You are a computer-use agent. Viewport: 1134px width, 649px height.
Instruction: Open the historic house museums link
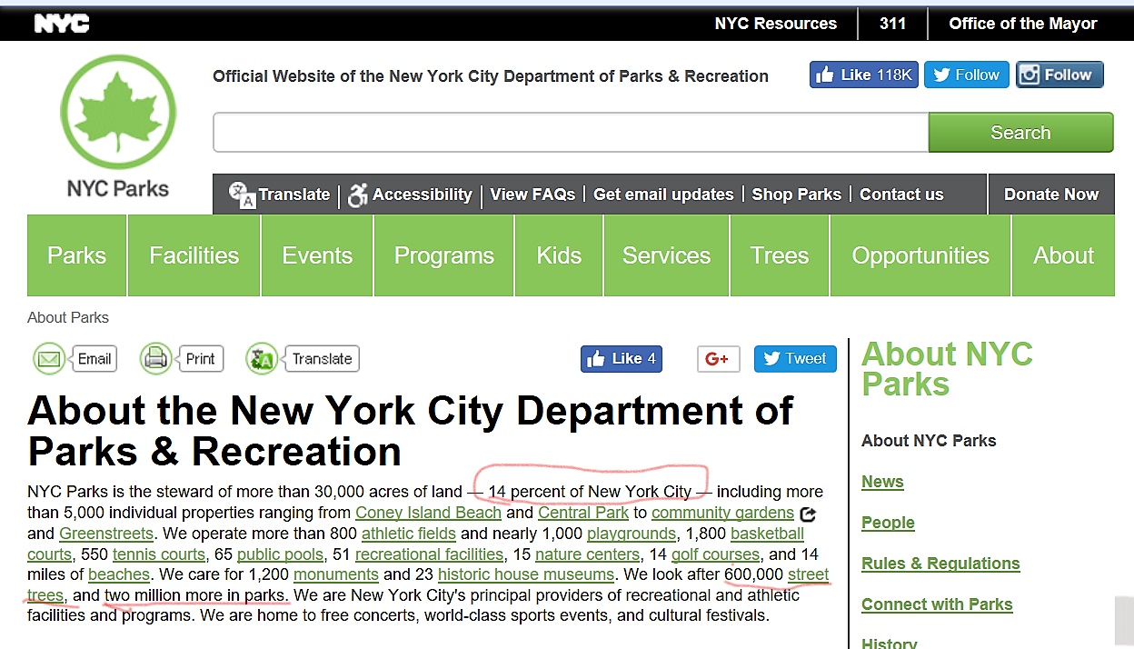pos(526,574)
